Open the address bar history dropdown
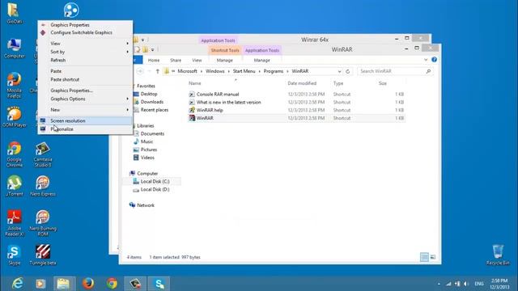518x291 pixels. point(339,71)
